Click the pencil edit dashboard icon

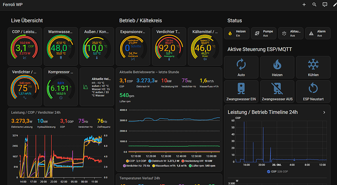point(335,4)
